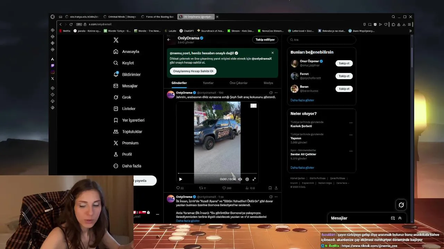Viewport: 444px width, 249px height.
Task: Open options for Yapının trend
Action: [x=351, y=135]
